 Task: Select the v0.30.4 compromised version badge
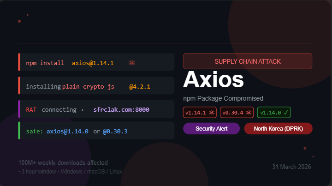pos(237,113)
